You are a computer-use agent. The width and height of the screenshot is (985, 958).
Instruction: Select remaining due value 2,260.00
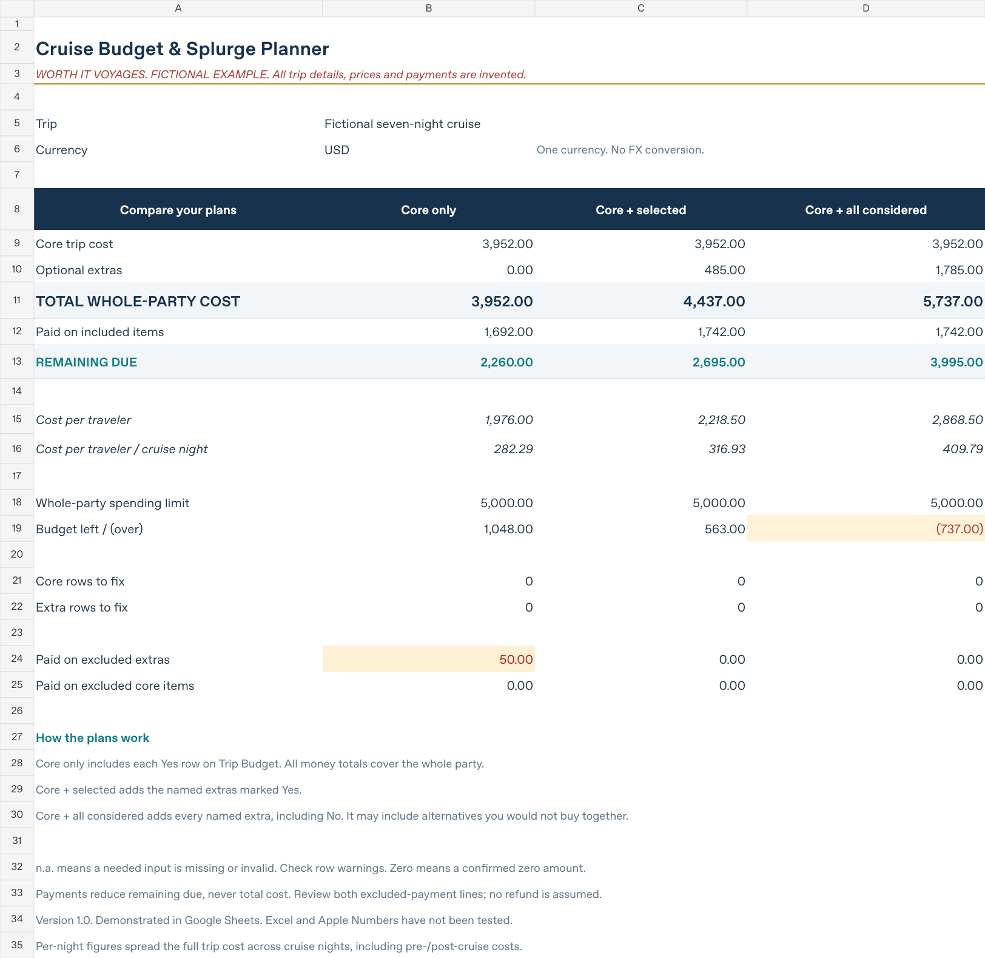tap(429, 362)
